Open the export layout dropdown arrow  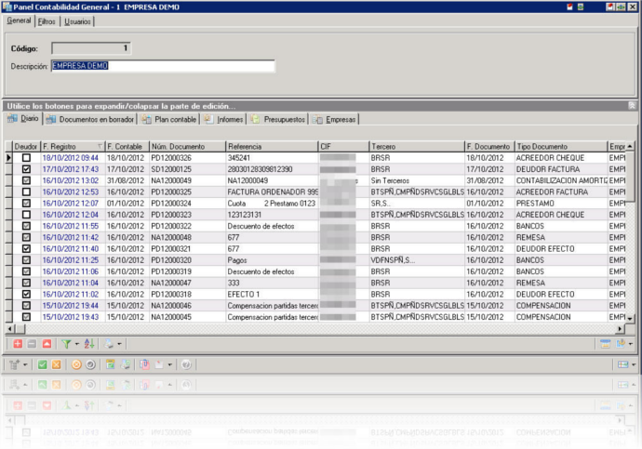click(x=631, y=344)
